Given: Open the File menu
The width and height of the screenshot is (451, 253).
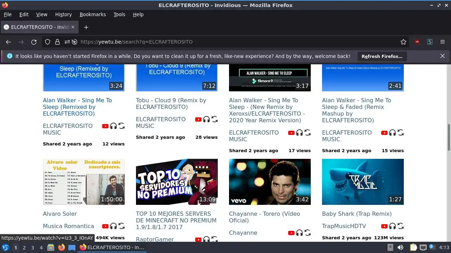Looking at the screenshot, I should [8, 14].
